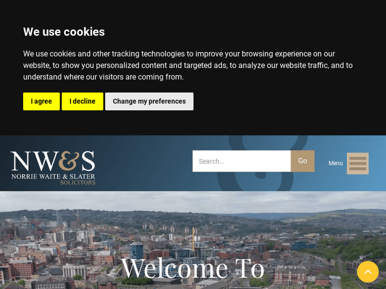386x289 pixels.
Task: Click the Welcome To heading
Action: pos(193,268)
